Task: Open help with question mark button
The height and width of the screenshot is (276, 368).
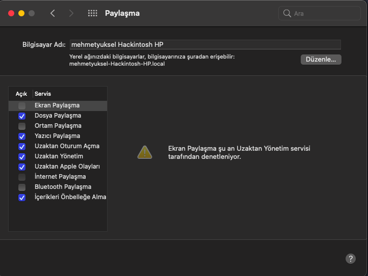Action: click(351, 258)
